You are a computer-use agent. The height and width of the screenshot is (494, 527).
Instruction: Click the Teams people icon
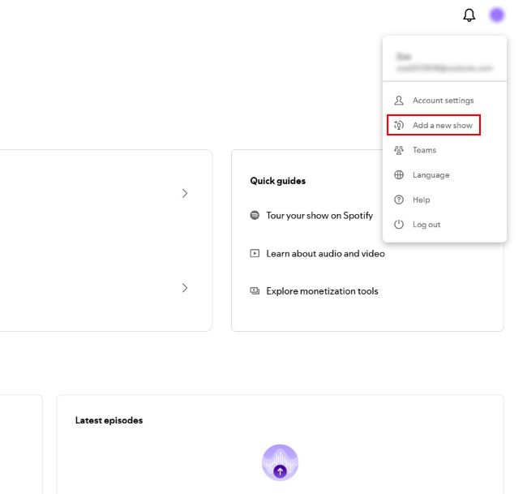point(399,150)
